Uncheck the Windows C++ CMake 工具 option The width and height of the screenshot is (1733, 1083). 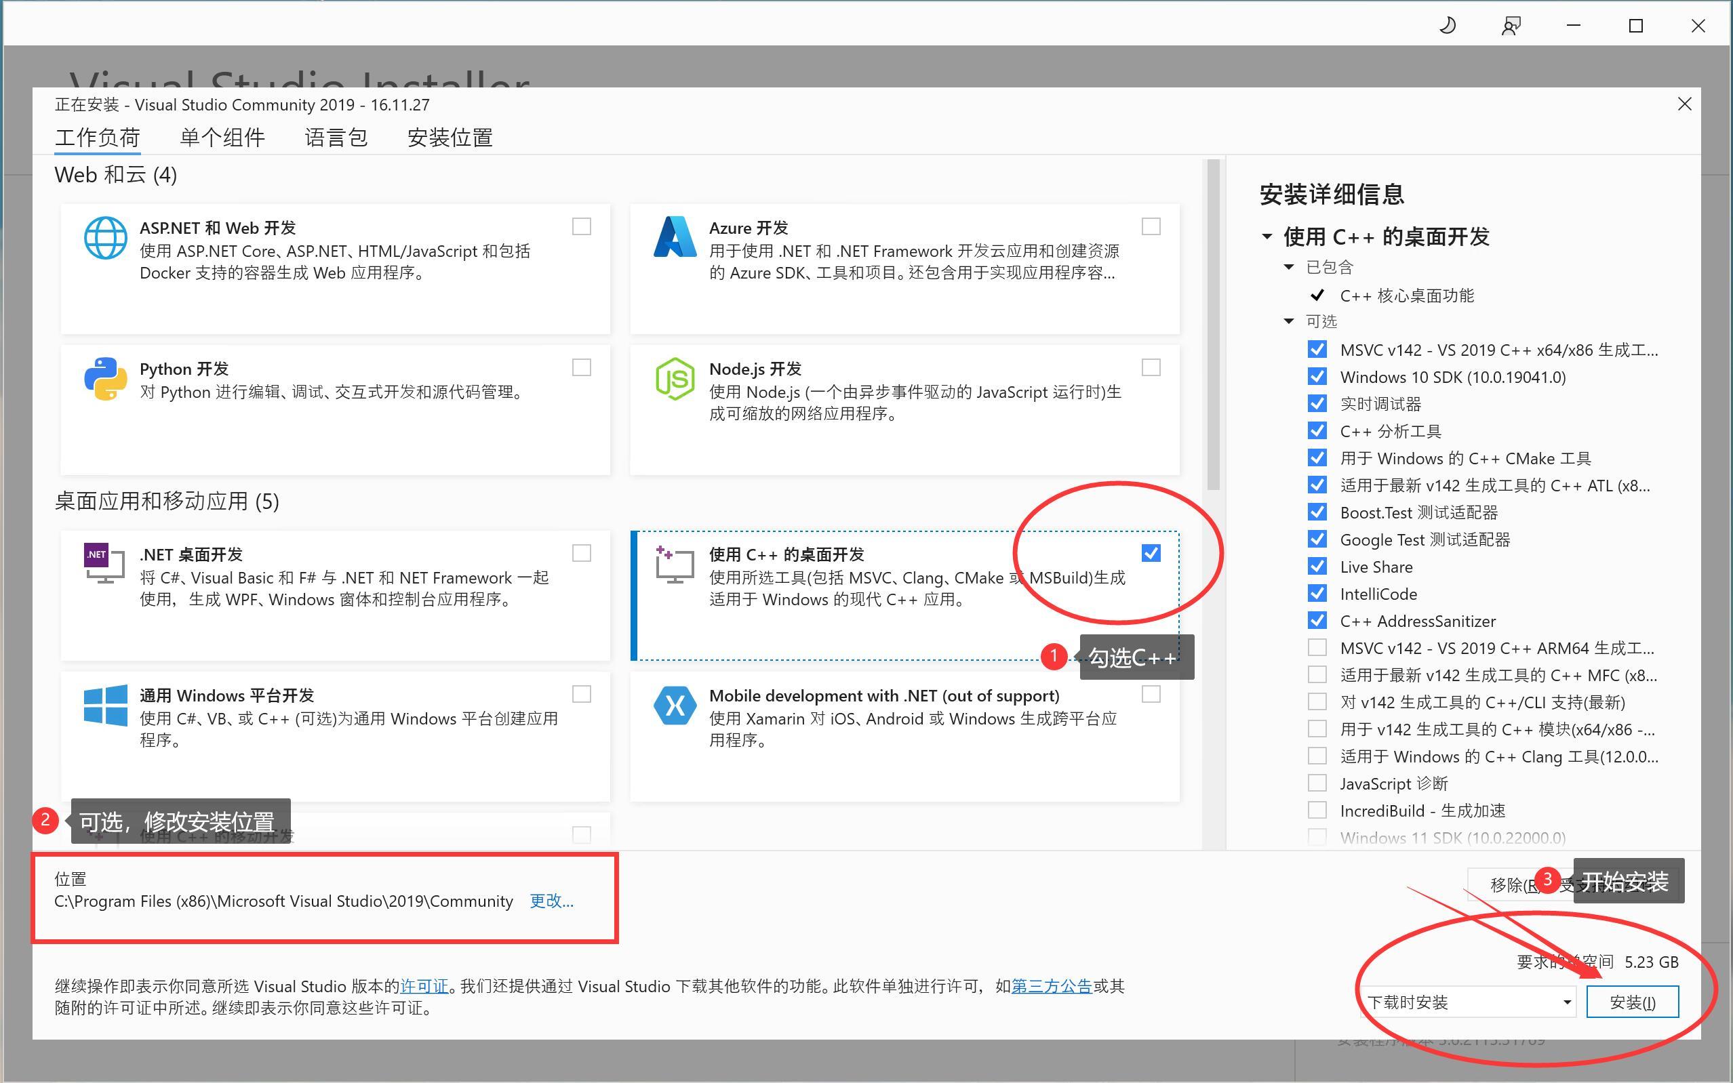tap(1317, 457)
